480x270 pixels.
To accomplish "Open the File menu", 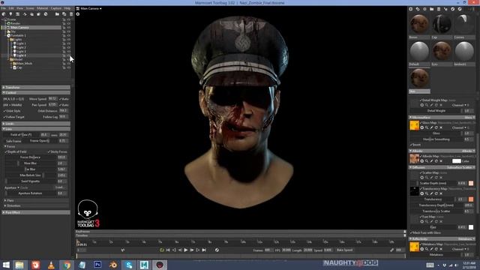I will (x=3, y=8).
